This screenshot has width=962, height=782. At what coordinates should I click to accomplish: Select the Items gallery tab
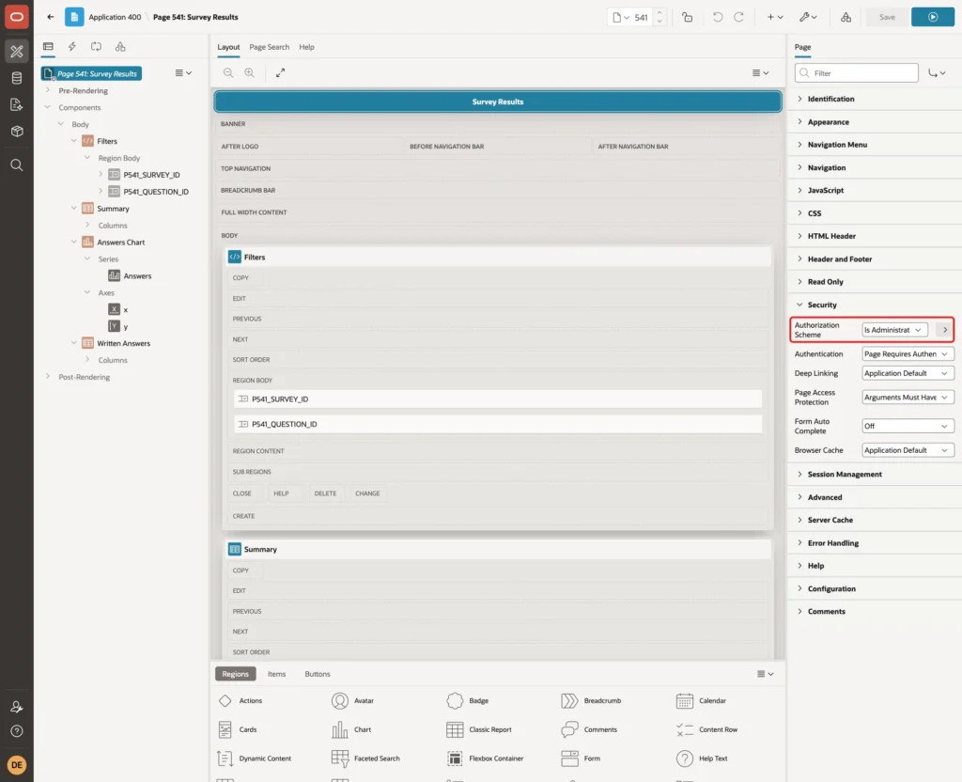click(277, 673)
